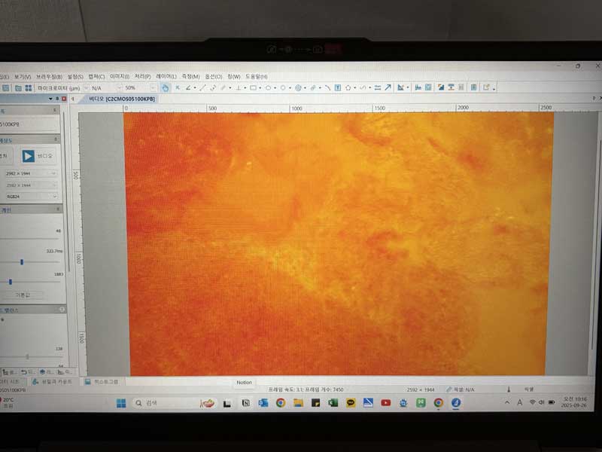602x452 pixels.
Task: Select the hand pan tool
Action: pyautogui.click(x=166, y=87)
